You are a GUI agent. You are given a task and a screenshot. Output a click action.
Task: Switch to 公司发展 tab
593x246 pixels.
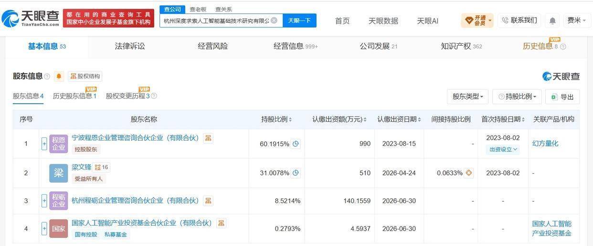[x=379, y=46]
